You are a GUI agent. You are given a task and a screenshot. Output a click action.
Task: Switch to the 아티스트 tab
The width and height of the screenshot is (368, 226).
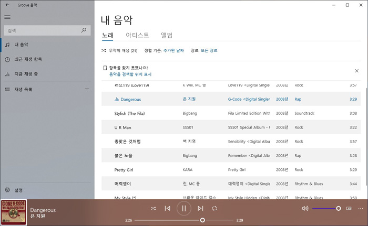(137, 35)
